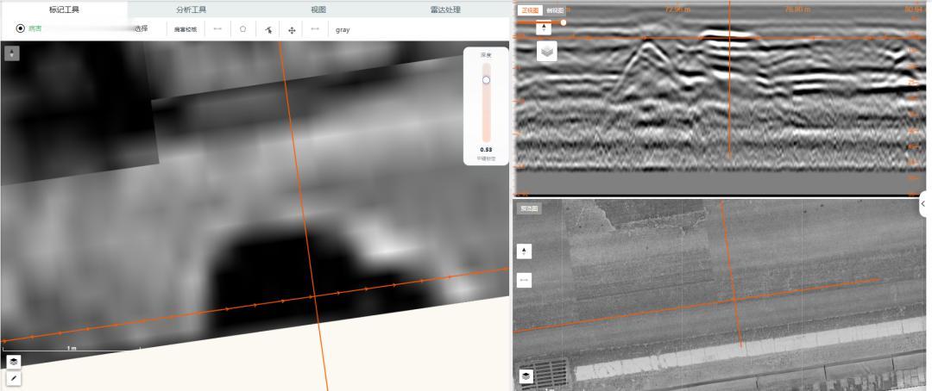The image size is (932, 391).
Task: Click the horizontal arrow icon left of gray
Action: pyautogui.click(x=315, y=28)
